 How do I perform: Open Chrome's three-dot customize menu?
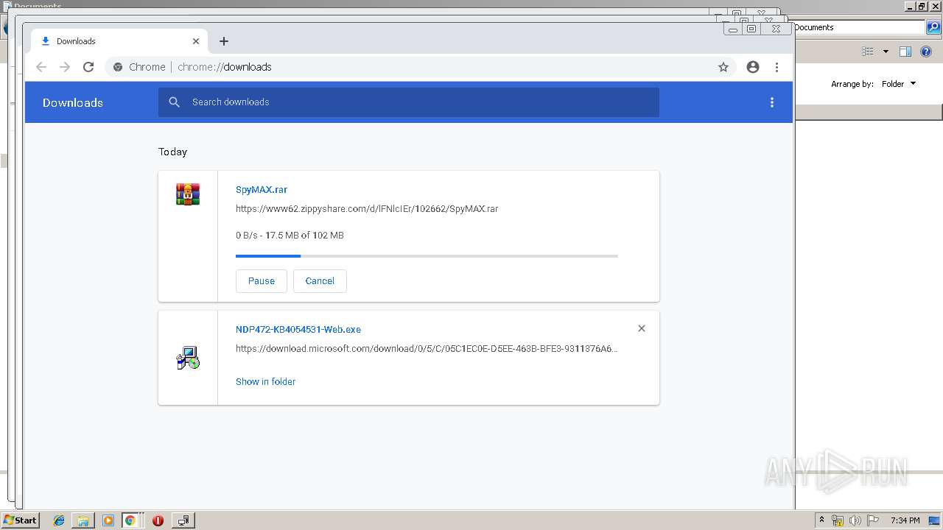click(777, 67)
